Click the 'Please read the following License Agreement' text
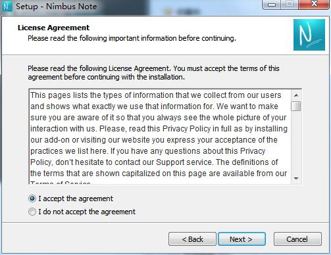 [x=153, y=72]
